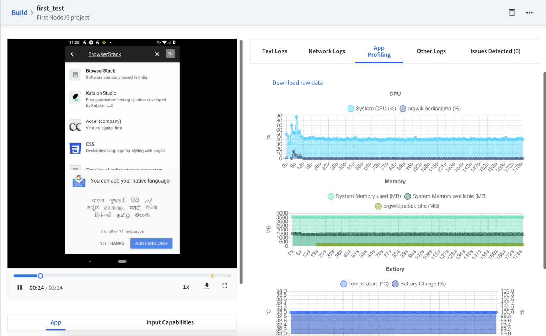Viewport: 546px width, 336px height.
Task: Switch to the Network Logs tab
Action: [x=327, y=51]
